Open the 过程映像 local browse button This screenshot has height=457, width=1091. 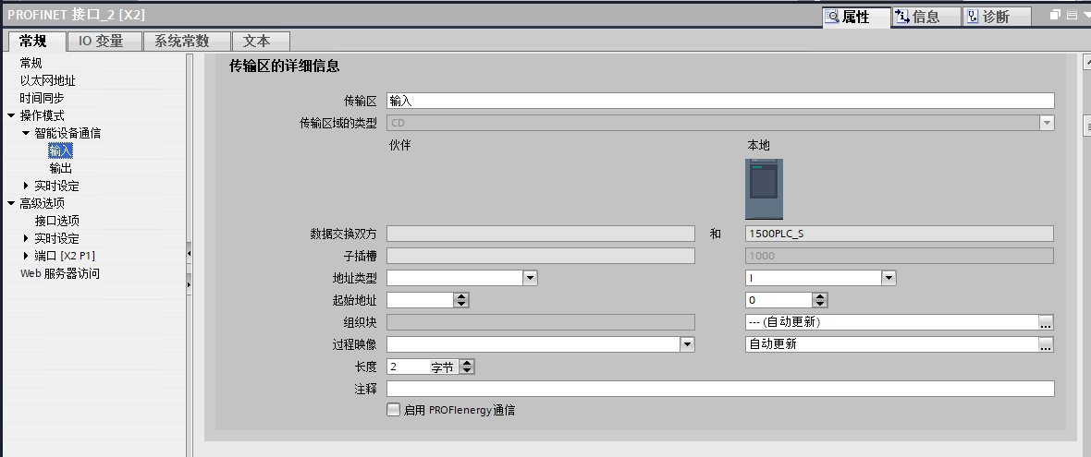pos(1046,344)
